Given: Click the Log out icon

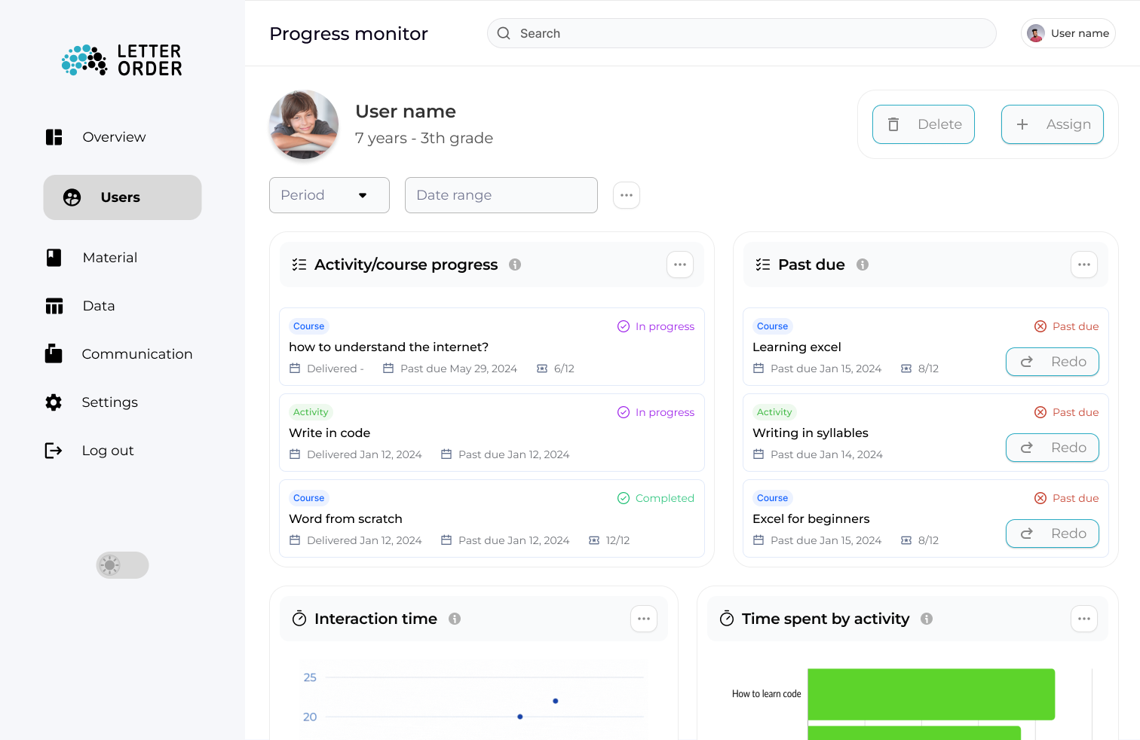Looking at the screenshot, I should (54, 450).
